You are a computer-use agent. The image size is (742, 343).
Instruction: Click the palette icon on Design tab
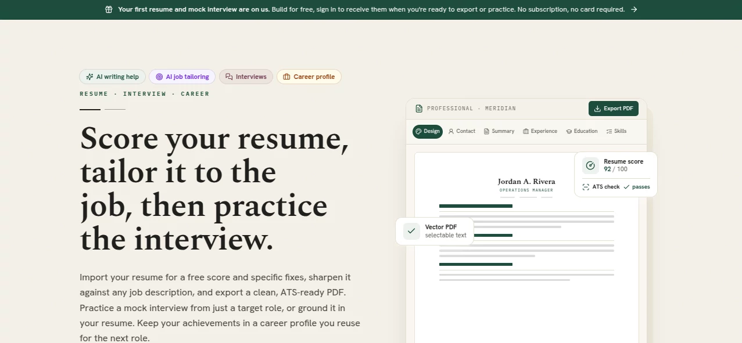click(419, 131)
